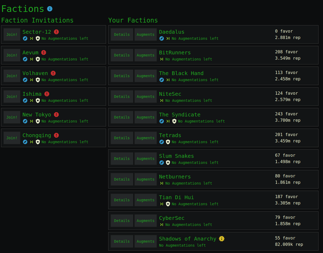Click the Netburners faction name
Viewport: 323px width, 253px height.
coord(175,177)
